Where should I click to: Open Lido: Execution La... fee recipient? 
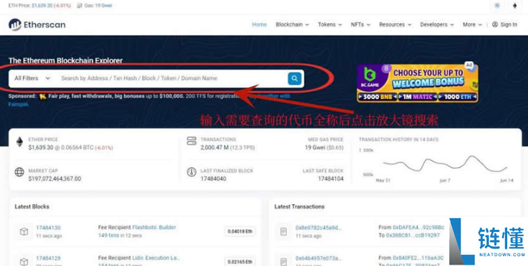click(x=156, y=258)
